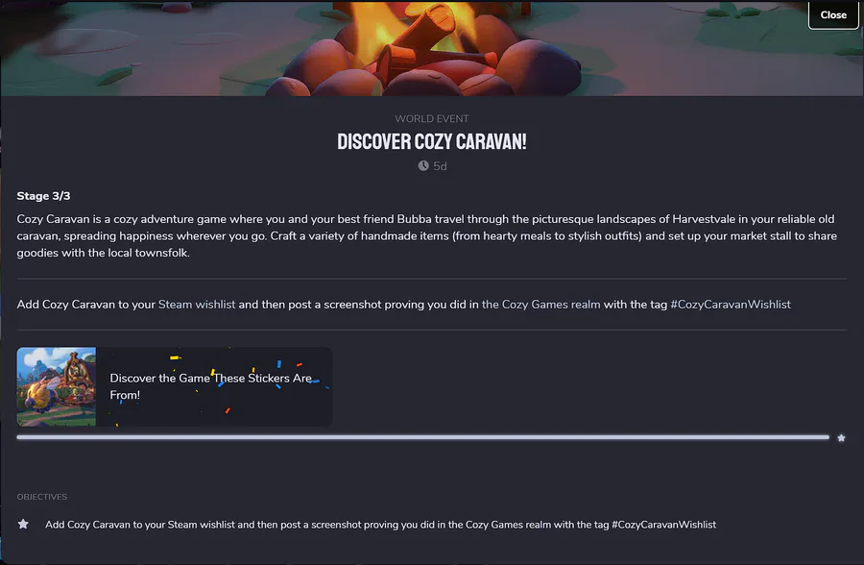The width and height of the screenshot is (864, 565).
Task: Select the star icon beside the objective
Action: click(23, 524)
